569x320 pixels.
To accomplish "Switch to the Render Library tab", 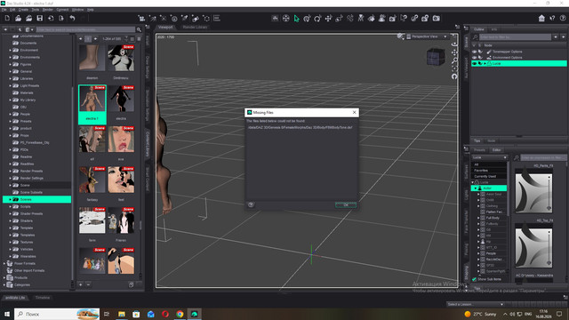I will 195,27.
